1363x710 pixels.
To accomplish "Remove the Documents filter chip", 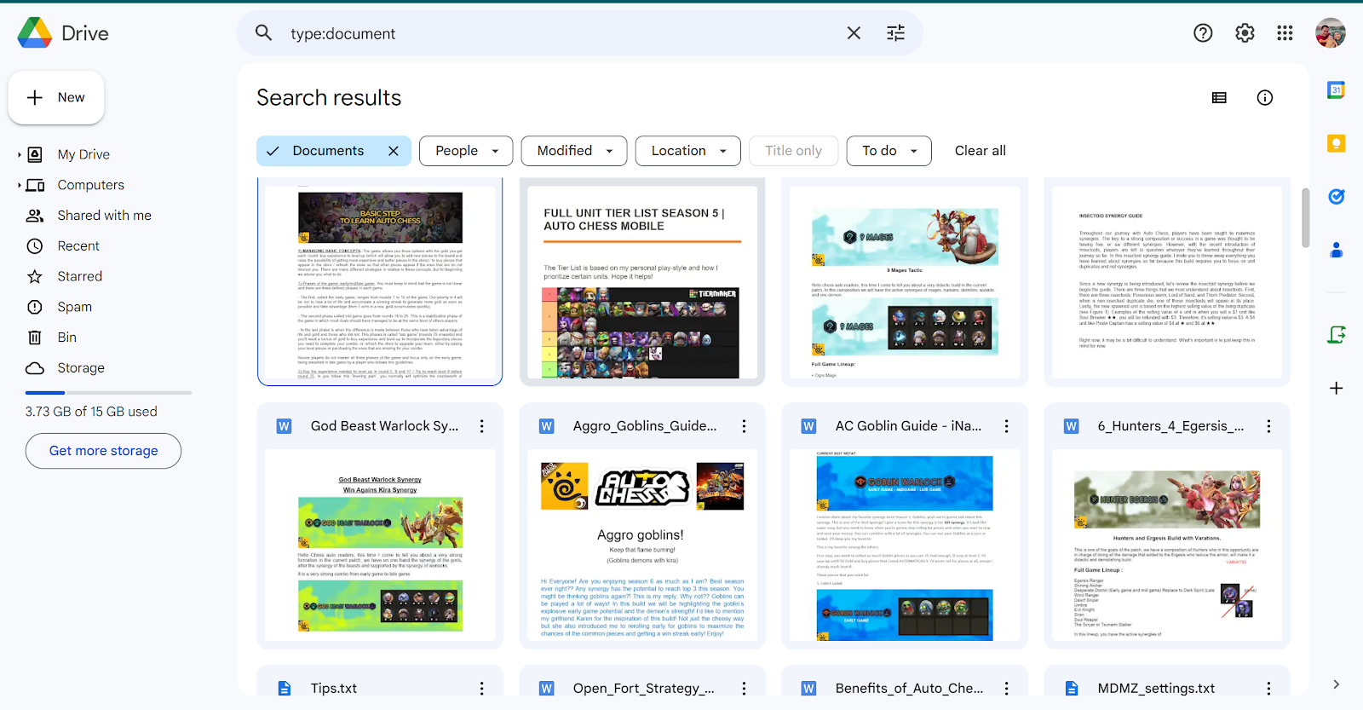I will coord(394,151).
